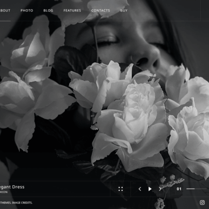Open the CONTACTS page
The width and height of the screenshot is (209, 209).
[x=101, y=11]
